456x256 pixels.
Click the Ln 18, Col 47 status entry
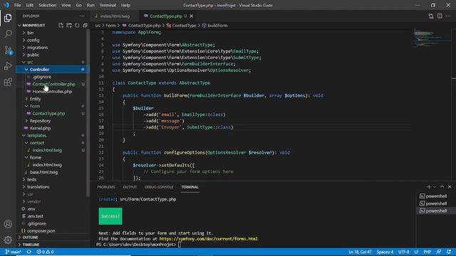pos(360,252)
